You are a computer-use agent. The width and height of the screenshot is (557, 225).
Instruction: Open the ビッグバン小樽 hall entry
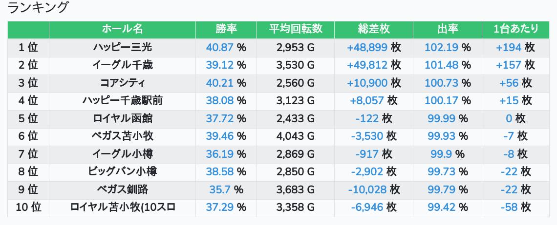pos(122,172)
